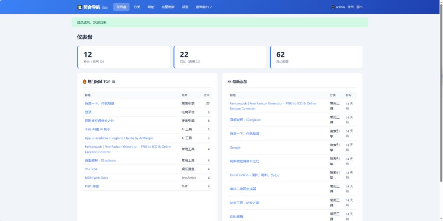
Task: Open Favicon.pub link in the 最新添加 list
Action: (x=273, y=106)
